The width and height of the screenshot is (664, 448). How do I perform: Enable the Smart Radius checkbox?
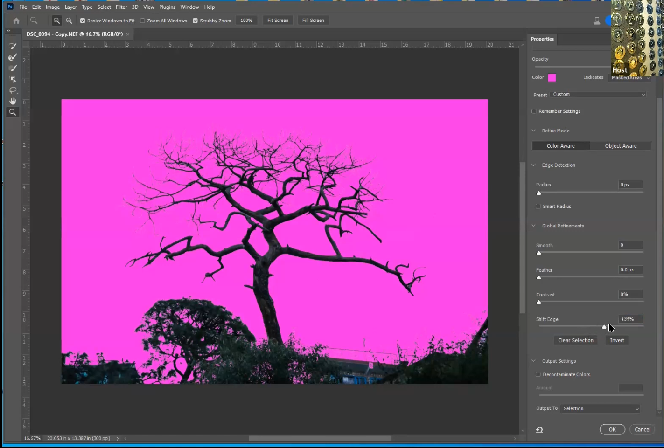538,207
